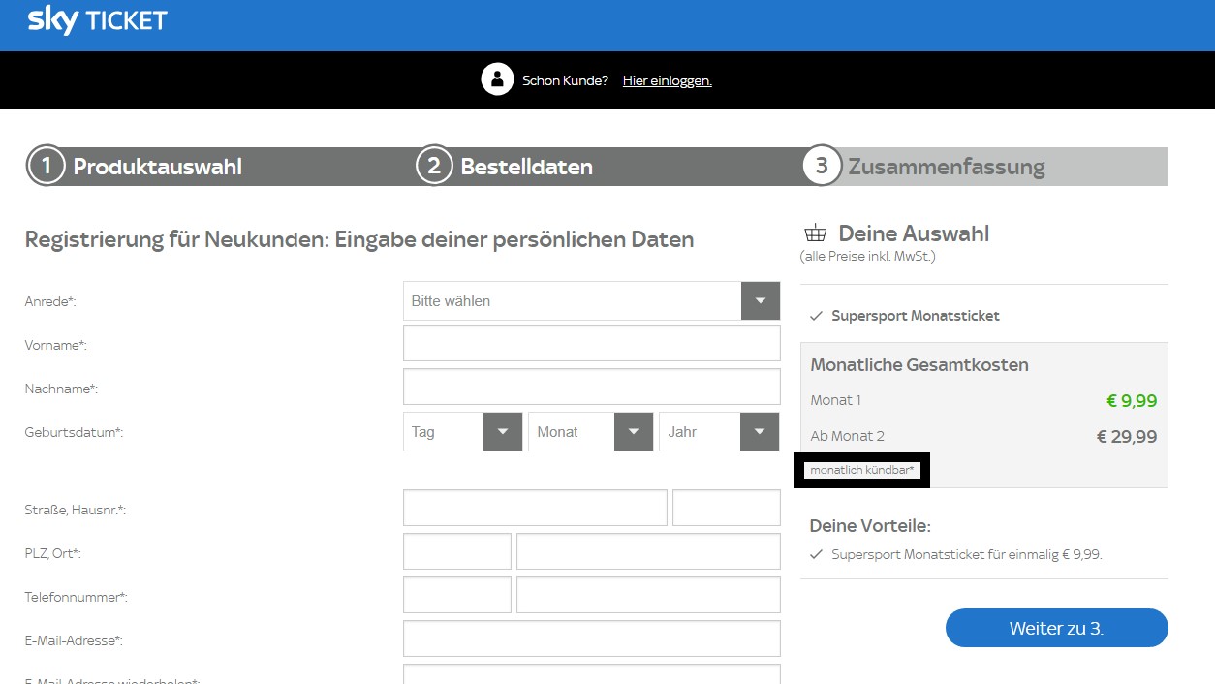Click the checkmark icon beside Supersport Monatsticket
1215x684 pixels.
click(x=816, y=316)
